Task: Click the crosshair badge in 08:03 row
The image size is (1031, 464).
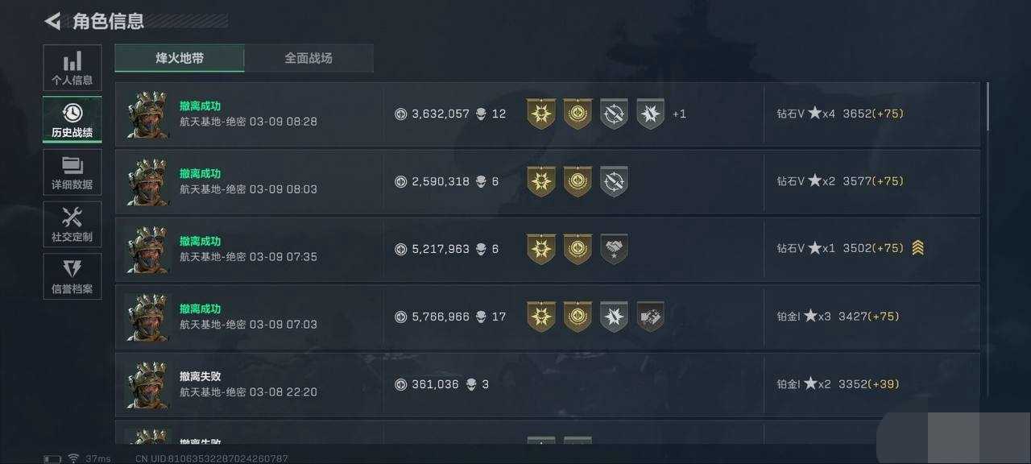Action: (x=614, y=181)
